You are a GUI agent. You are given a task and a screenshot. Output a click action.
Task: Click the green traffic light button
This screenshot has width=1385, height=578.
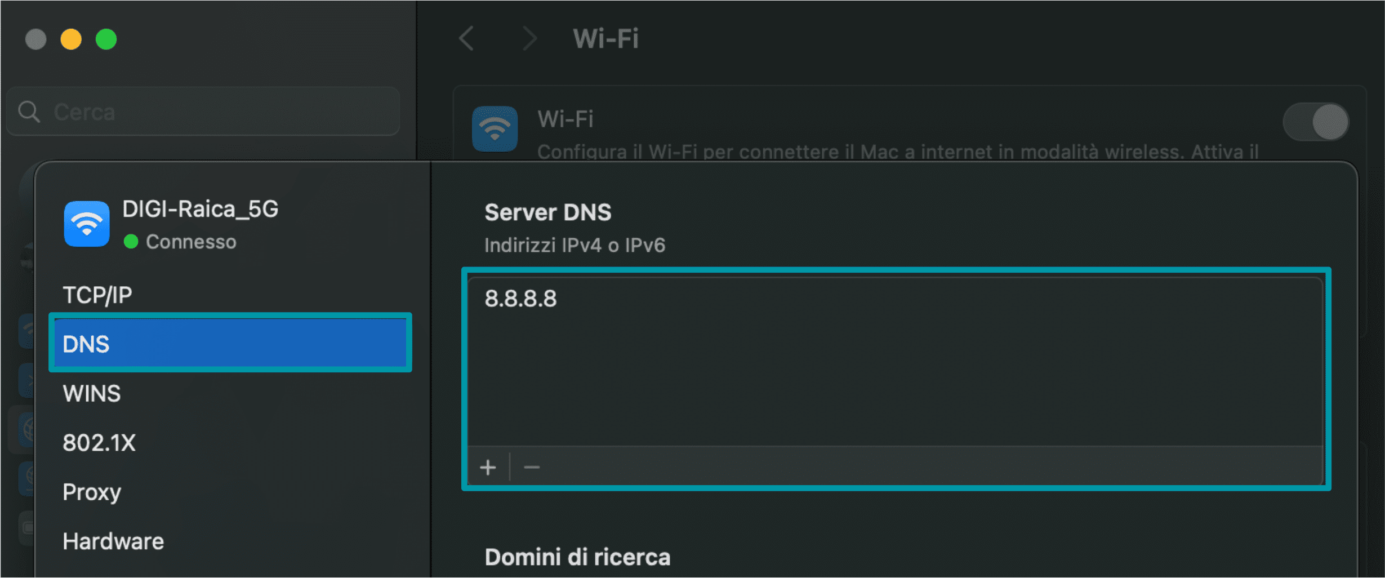[x=107, y=39]
